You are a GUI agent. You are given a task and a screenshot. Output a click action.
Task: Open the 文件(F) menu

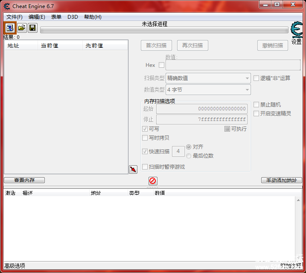(14, 17)
